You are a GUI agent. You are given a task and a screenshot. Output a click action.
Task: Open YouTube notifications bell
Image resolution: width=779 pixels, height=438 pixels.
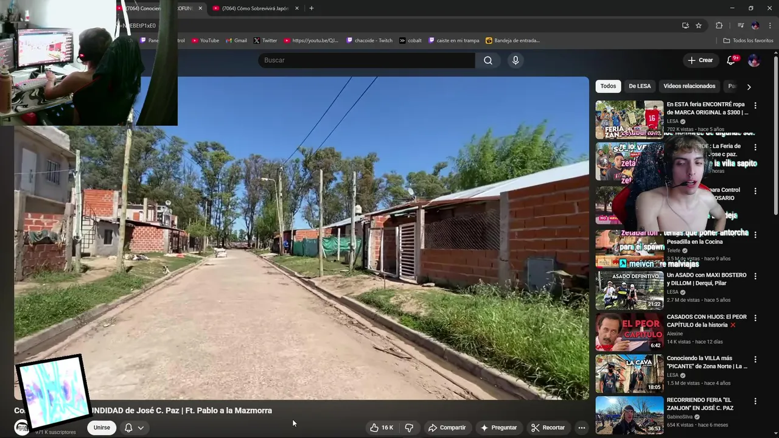tap(732, 60)
